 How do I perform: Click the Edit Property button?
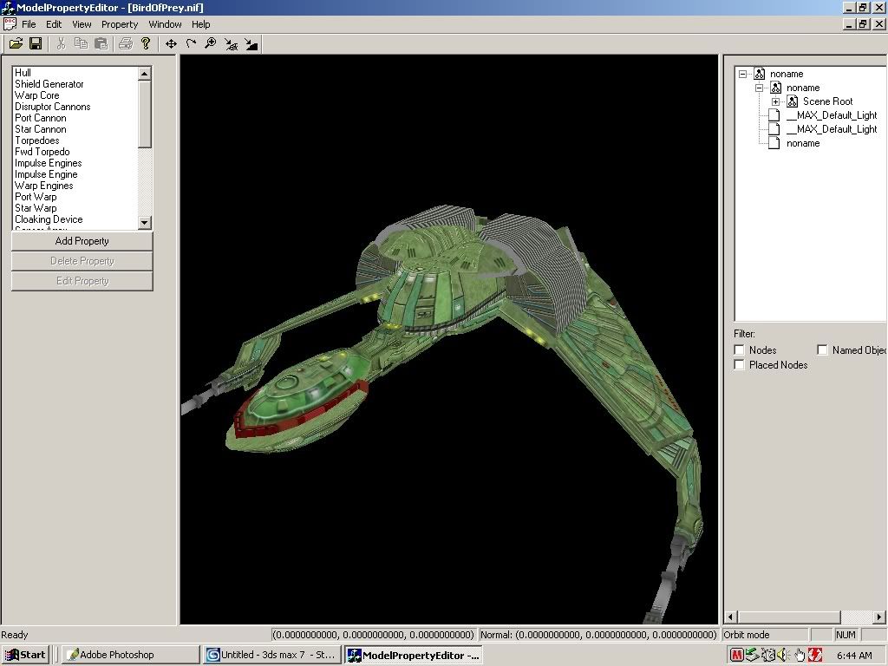pyautogui.click(x=82, y=281)
